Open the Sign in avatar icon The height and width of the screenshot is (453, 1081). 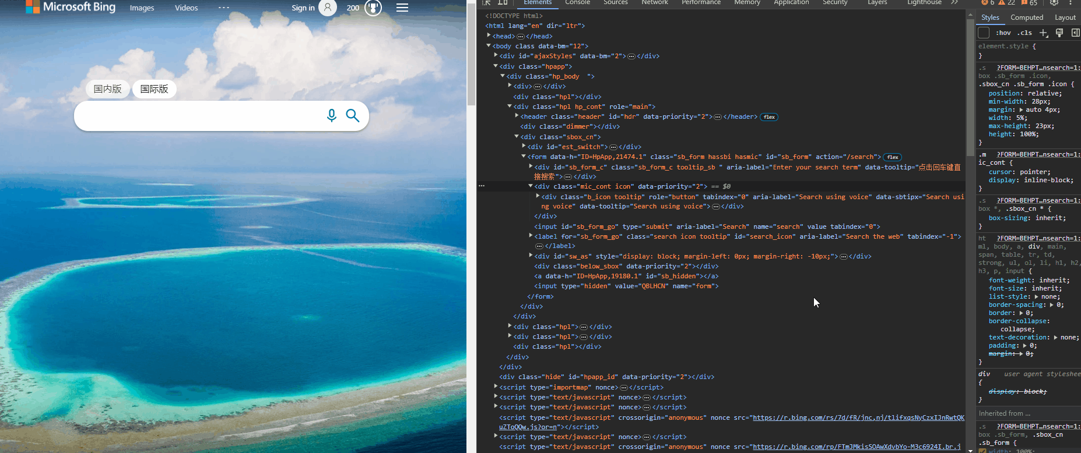tap(328, 8)
